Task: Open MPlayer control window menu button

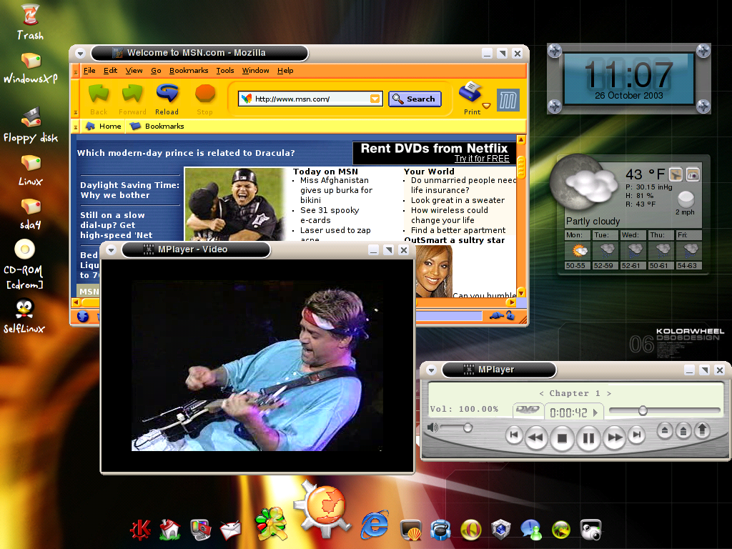Action: 431,370
